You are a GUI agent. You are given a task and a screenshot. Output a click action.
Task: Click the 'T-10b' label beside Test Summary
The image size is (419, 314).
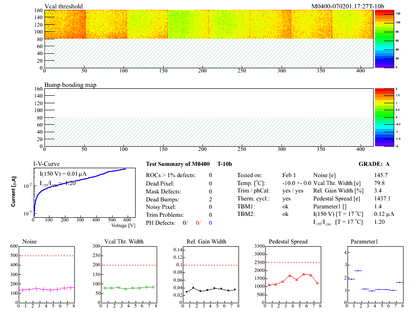[x=224, y=164]
